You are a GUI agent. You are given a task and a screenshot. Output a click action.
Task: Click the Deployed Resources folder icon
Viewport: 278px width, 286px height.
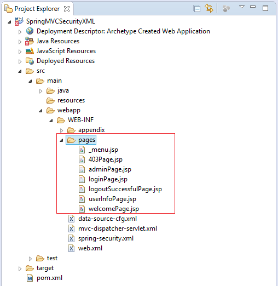click(x=30, y=61)
